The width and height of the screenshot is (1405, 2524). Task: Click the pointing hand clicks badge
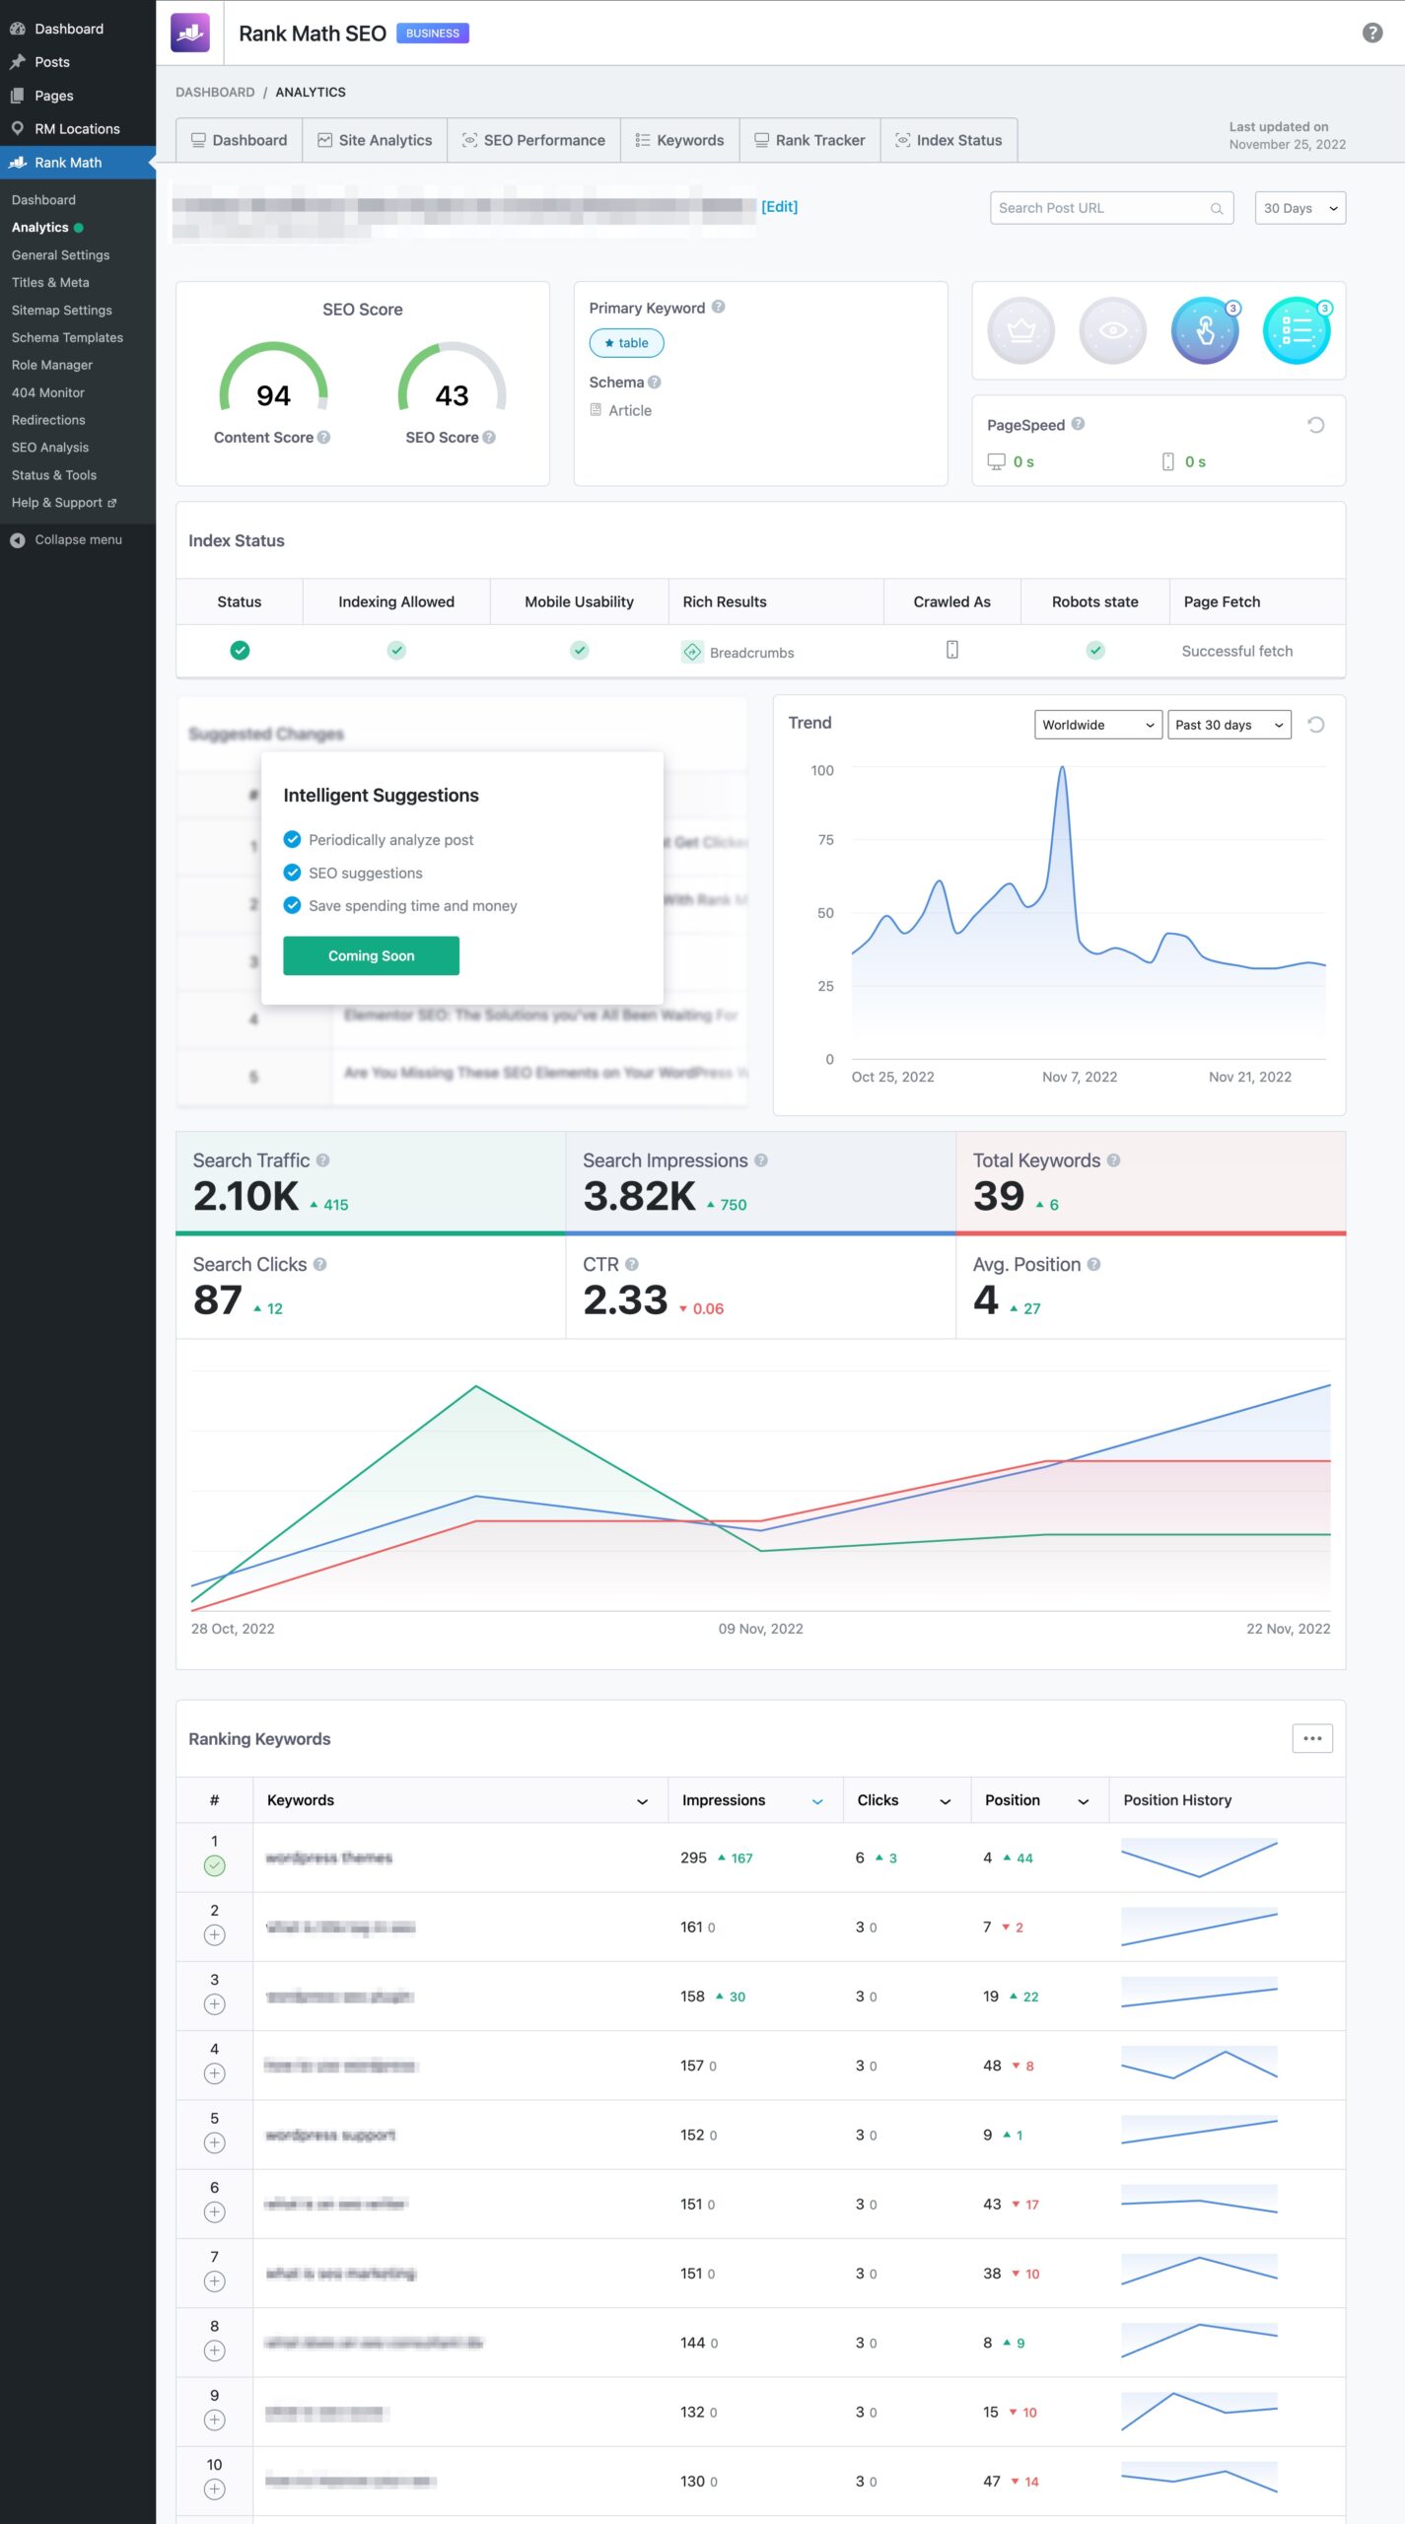click(x=1205, y=330)
